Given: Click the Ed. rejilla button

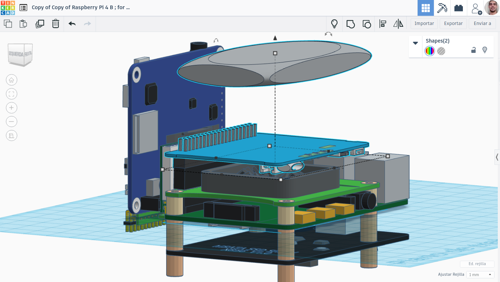Looking at the screenshot, I should pos(477,264).
